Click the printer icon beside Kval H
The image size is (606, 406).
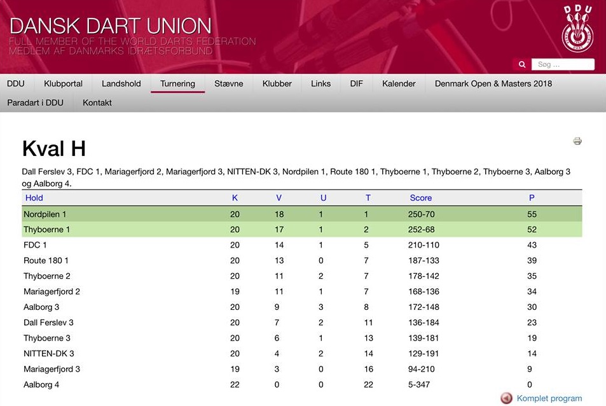coord(577,141)
